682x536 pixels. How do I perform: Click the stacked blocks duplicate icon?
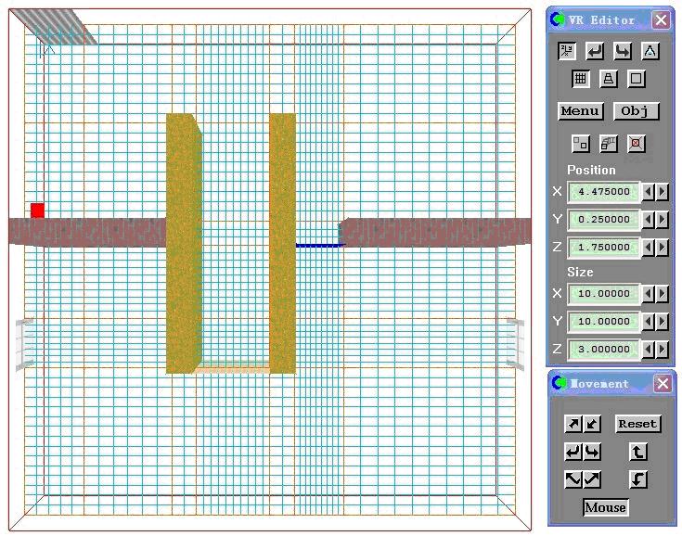point(608,144)
